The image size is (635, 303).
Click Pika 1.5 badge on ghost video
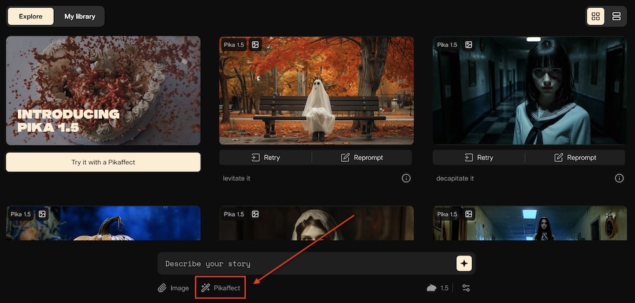pos(234,45)
